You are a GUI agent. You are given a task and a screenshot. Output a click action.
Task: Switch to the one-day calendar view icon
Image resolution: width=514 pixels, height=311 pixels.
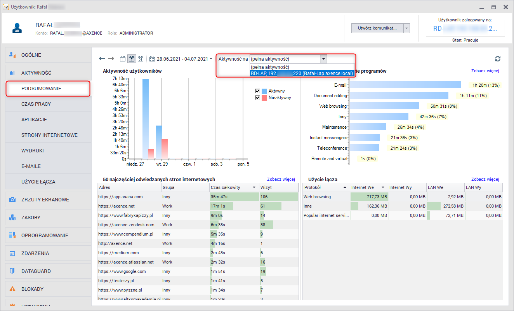click(x=123, y=59)
